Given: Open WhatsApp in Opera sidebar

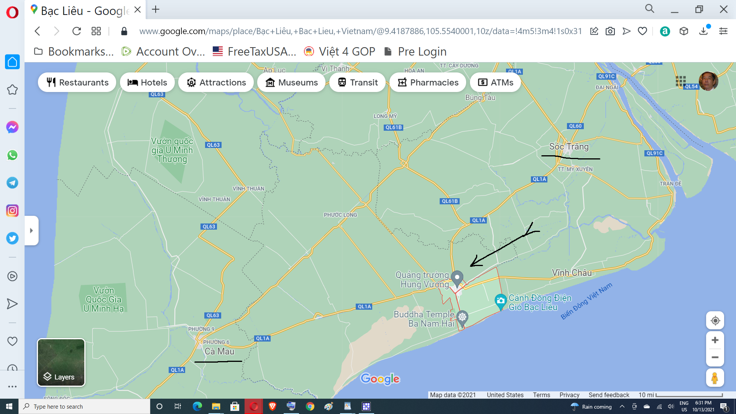Looking at the screenshot, I should (12, 155).
